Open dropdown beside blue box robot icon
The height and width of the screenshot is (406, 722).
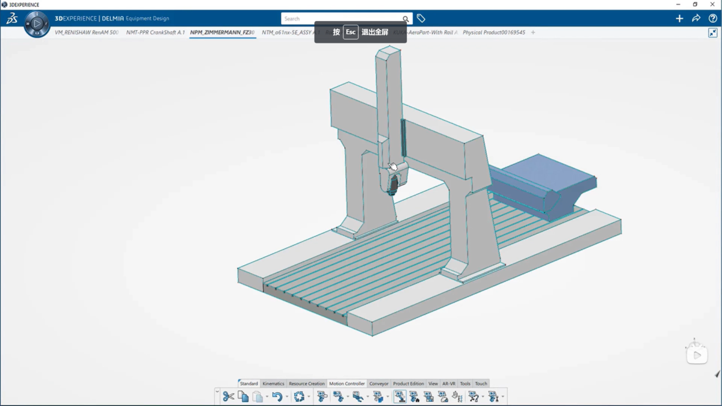[x=387, y=397]
